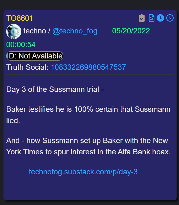Image resolution: width=179 pixels, height=205 pixels.
Task: Click the outlined clock icon
Action: [x=170, y=18]
